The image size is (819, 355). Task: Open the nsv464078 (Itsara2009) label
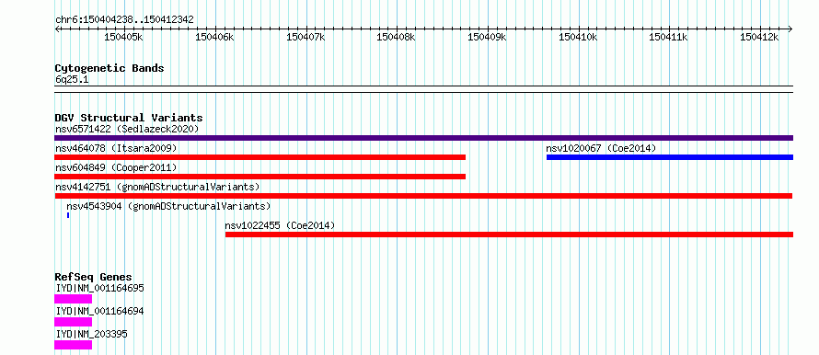coord(116,148)
